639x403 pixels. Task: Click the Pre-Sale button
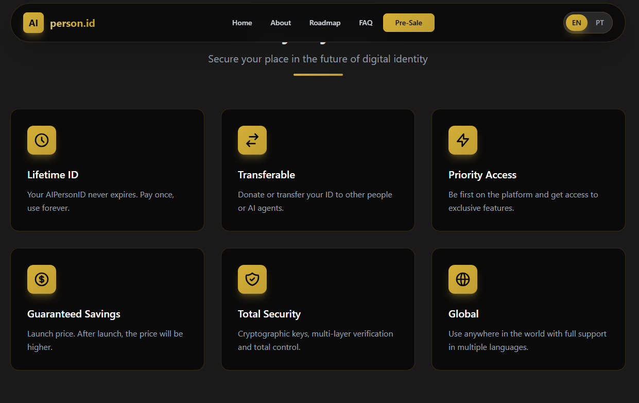[x=408, y=23]
